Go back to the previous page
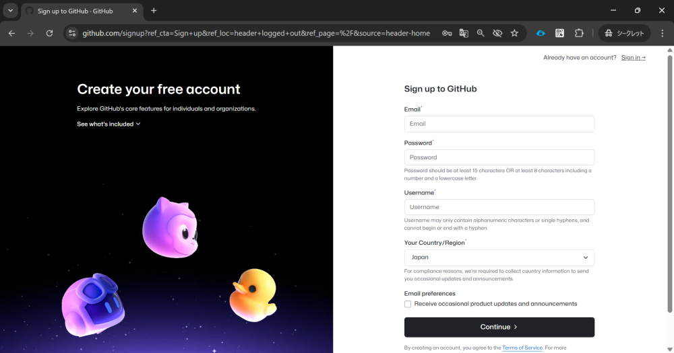Screen dimensions: 674x353 [x=11, y=33]
